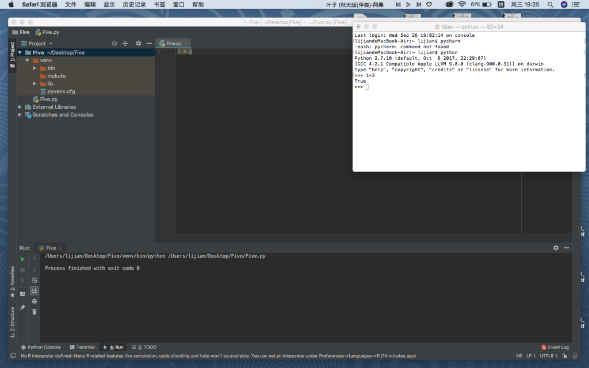Click the restore layout icon in Run panel

pos(22,294)
